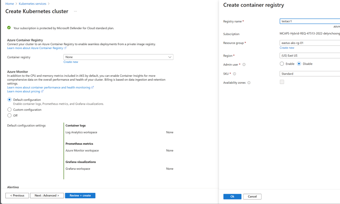340x204 pixels.
Task: Confirm registry creation with Ok button
Action: click(232, 196)
